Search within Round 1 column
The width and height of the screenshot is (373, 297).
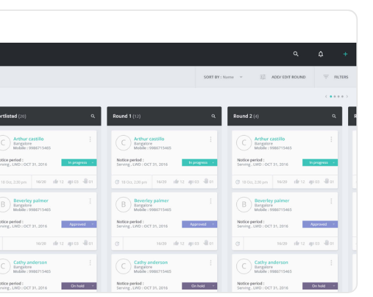pos(213,116)
